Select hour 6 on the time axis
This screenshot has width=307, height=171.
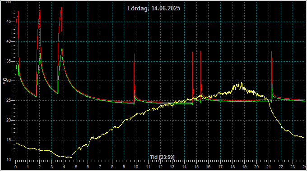tap(88, 167)
